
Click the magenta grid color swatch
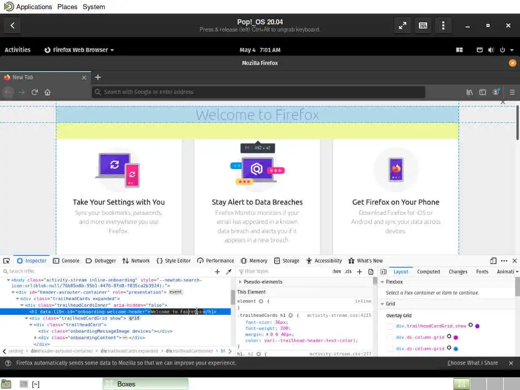point(456,338)
